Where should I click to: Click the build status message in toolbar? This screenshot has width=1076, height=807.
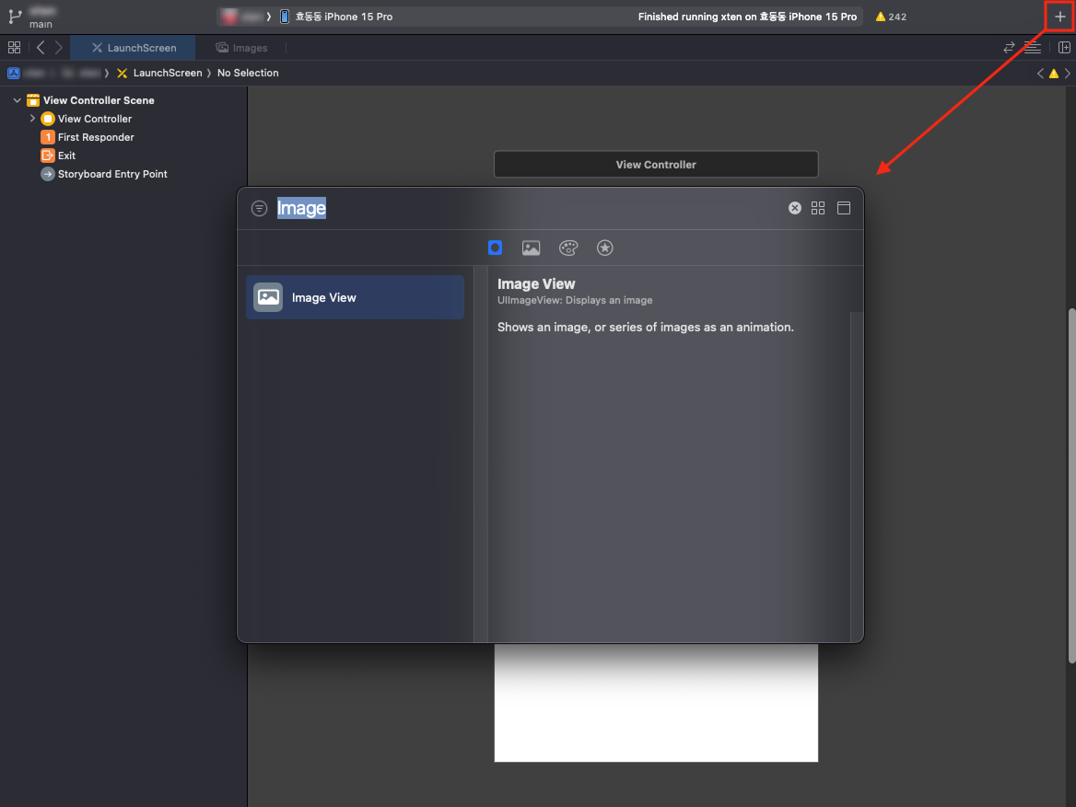tap(747, 17)
